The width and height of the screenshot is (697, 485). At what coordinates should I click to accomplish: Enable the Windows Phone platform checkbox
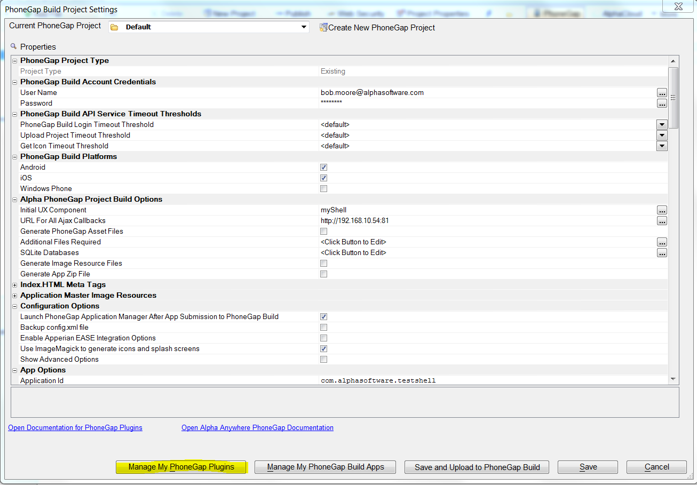click(x=323, y=189)
